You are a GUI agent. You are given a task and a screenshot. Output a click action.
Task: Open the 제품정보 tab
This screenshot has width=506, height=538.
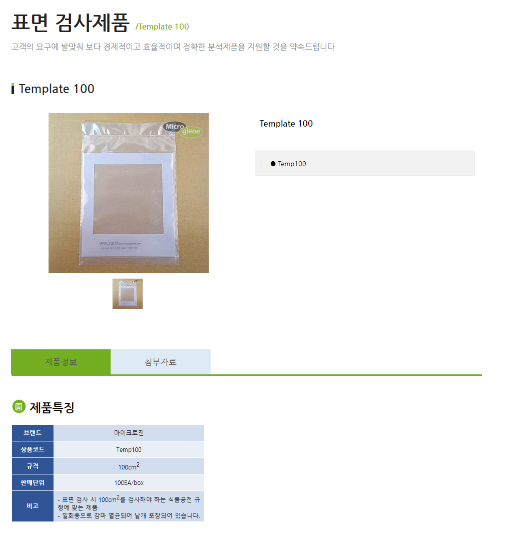coord(61,362)
